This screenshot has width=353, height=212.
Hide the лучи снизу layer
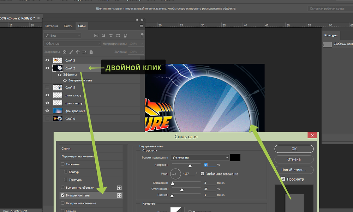pos(47,95)
